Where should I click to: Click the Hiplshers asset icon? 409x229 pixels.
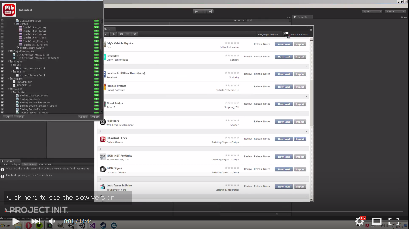pyautogui.click(x=102, y=122)
